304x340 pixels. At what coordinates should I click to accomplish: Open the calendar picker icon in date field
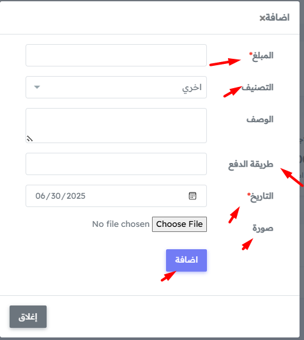(192, 196)
